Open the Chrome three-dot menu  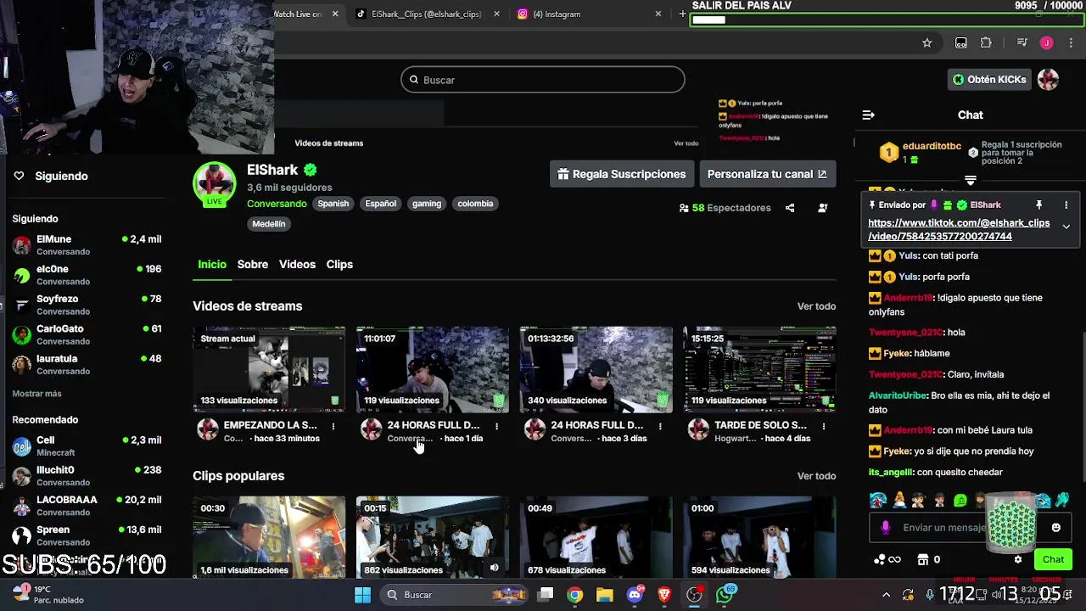[1071, 43]
